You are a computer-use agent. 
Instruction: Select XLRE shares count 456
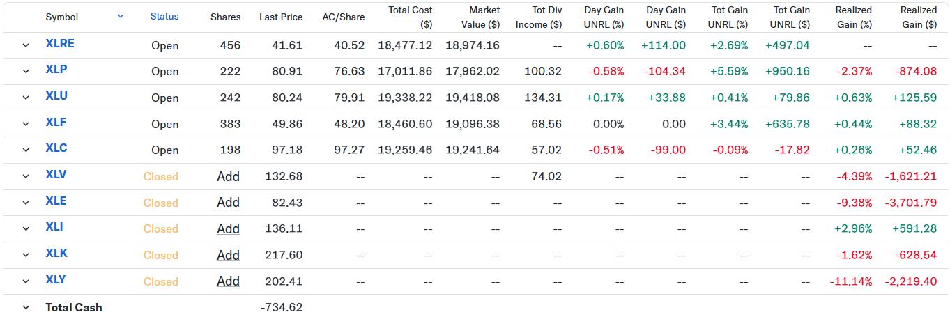tap(229, 45)
